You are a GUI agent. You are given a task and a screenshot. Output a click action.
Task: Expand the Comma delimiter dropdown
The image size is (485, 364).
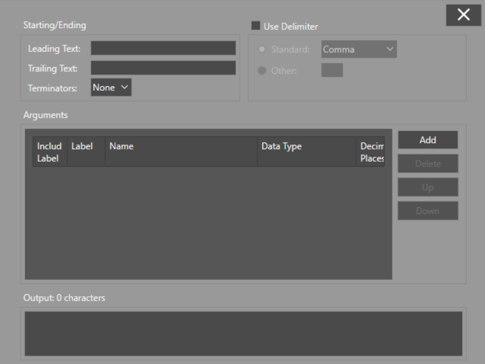click(358, 49)
